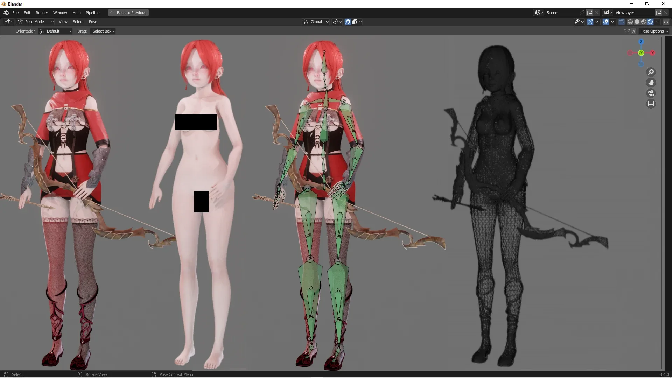The width and height of the screenshot is (672, 378).
Task: Select solid viewport shading
Action: click(637, 22)
